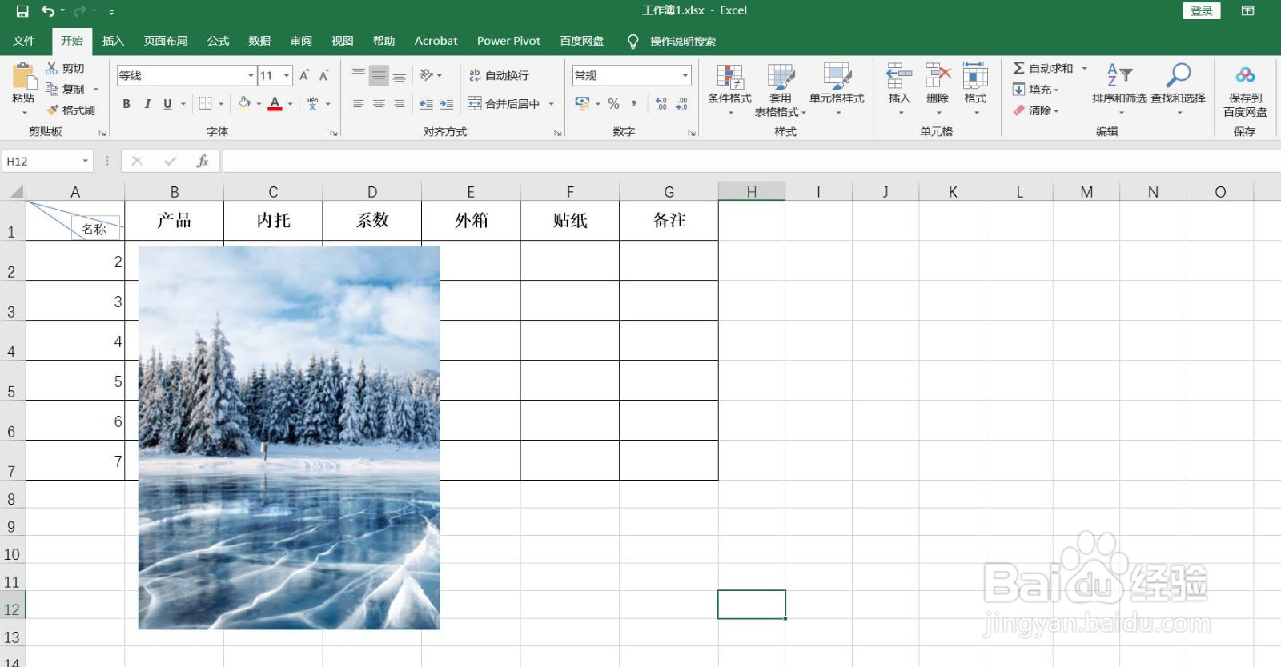Click the 插入 insert cells icon

899,77
